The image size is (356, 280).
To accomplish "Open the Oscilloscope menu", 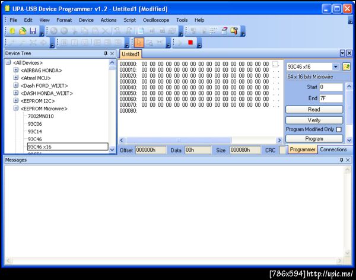I will [x=156, y=20].
